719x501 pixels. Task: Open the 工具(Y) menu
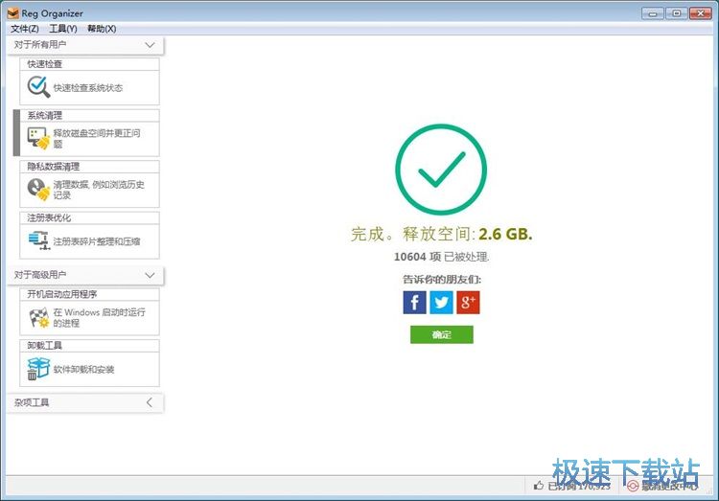coord(63,29)
